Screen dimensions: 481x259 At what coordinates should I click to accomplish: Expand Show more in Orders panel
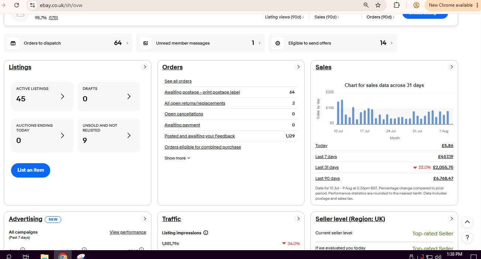click(177, 158)
